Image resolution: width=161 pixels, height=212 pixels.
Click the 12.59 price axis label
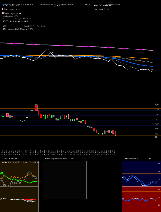click(157, 109)
